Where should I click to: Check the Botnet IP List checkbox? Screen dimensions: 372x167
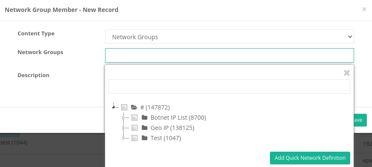[x=135, y=118]
